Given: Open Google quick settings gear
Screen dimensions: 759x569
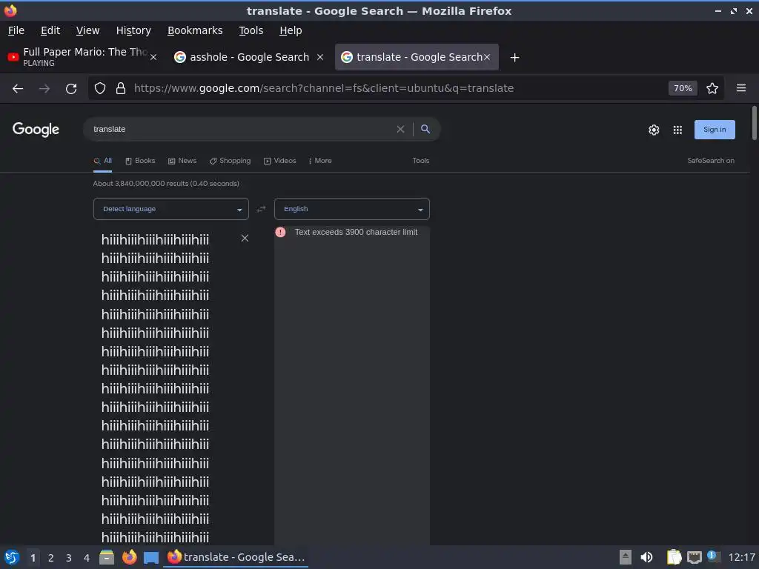Looking at the screenshot, I should (654, 130).
